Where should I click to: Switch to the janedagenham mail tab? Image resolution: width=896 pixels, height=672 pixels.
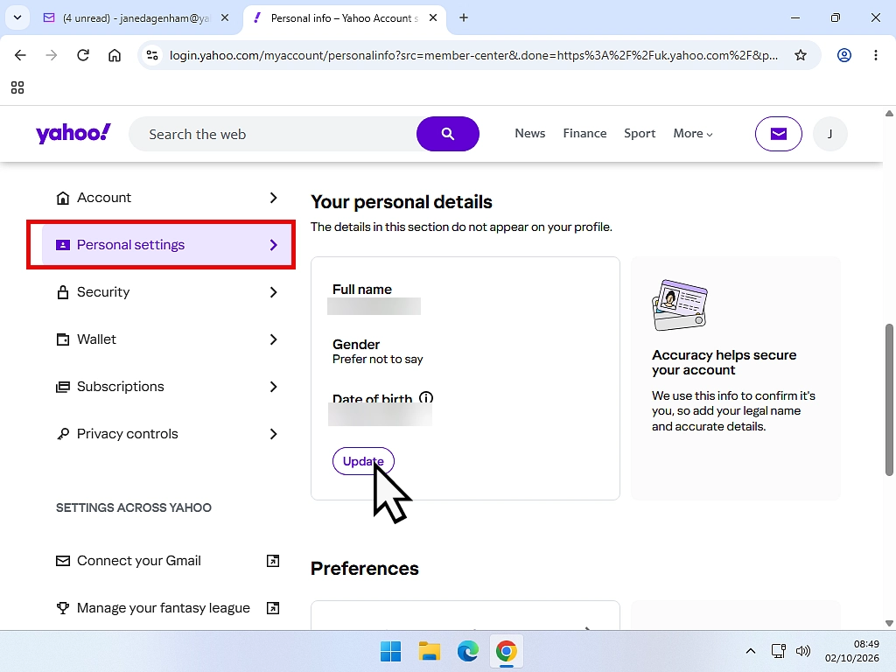(136, 18)
